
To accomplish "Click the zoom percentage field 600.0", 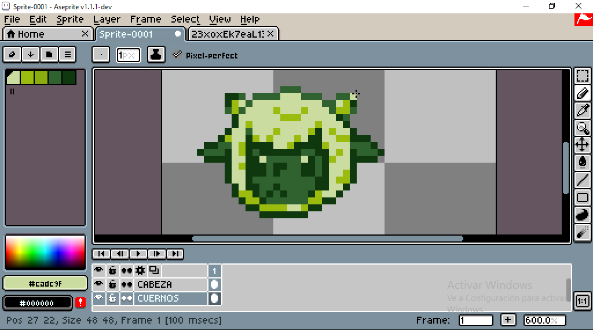I will [544, 320].
